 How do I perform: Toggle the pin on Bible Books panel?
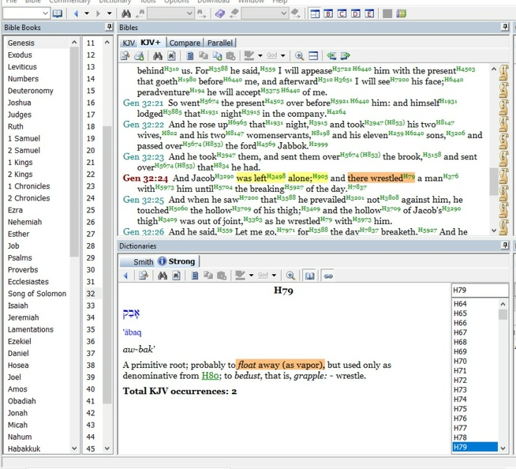point(109,27)
